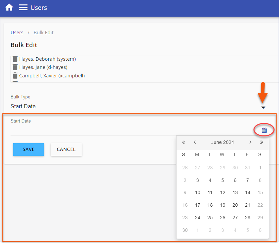This screenshot has height=243, width=280.
Task: Click the June 2024 calendar header
Action: coord(223,142)
